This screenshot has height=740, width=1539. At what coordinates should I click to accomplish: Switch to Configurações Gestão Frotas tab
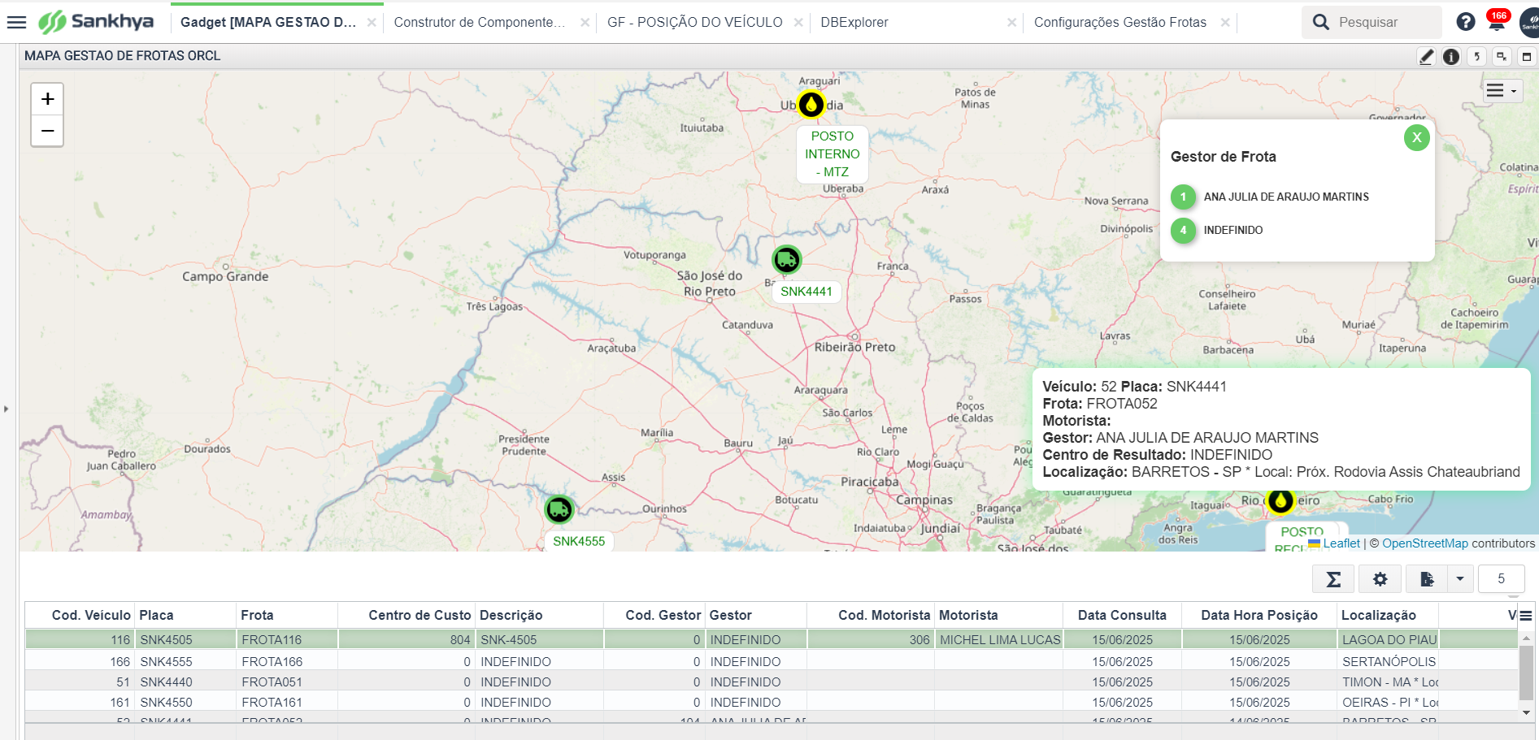[x=1120, y=23]
